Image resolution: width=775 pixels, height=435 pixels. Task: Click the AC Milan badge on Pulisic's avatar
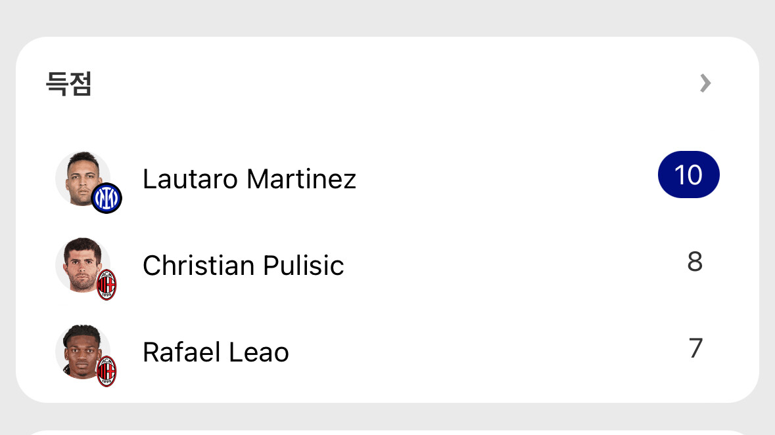pyautogui.click(x=106, y=285)
